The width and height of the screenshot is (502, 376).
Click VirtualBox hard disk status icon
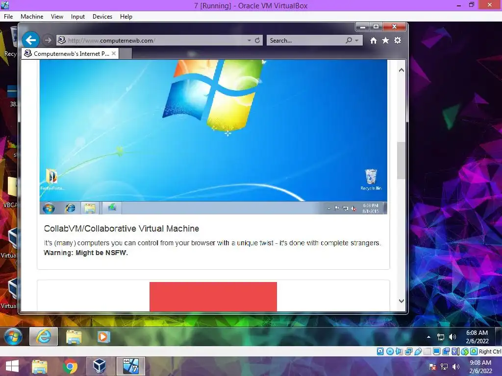[380, 352]
